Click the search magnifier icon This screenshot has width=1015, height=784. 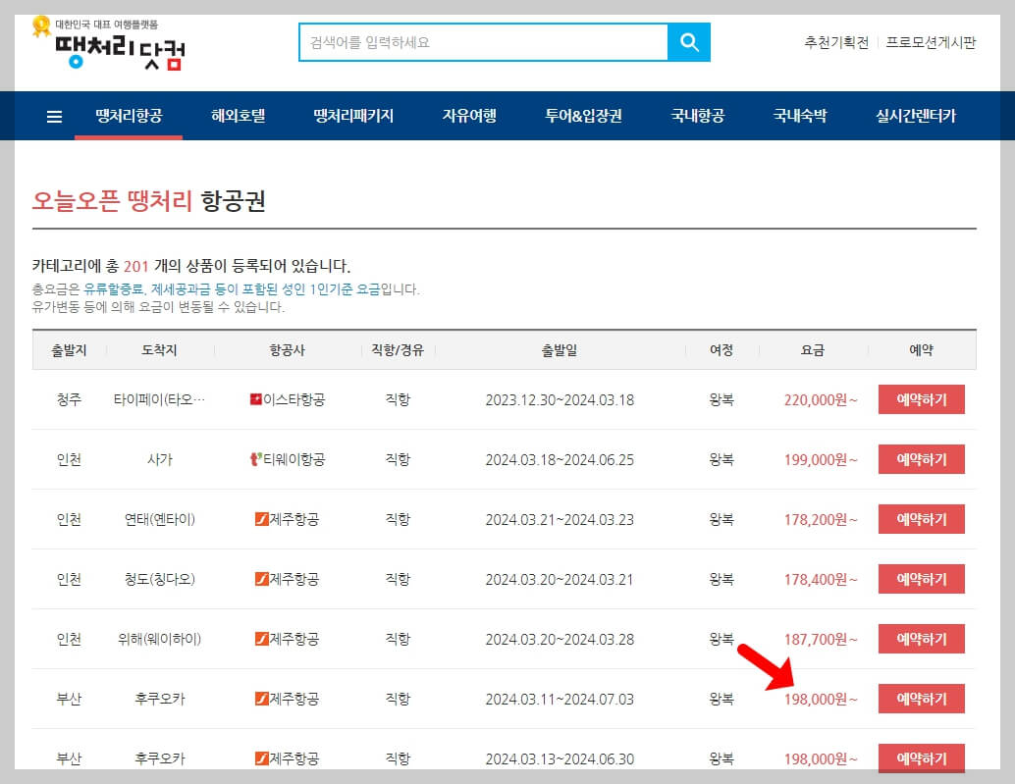(687, 43)
